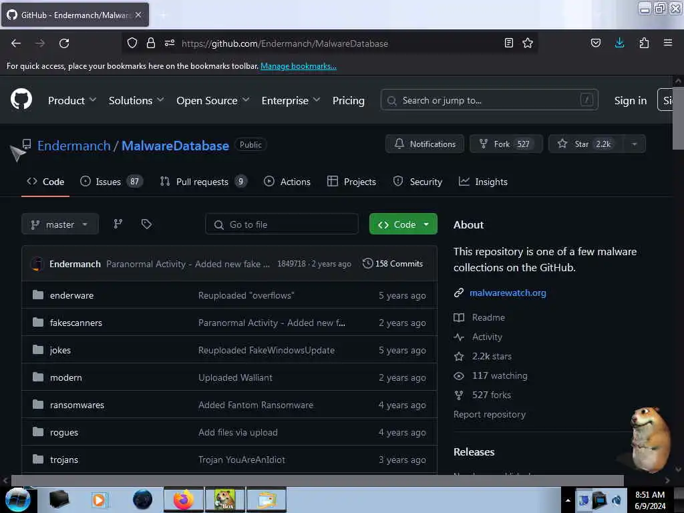Focus the Search or jump to field

click(x=489, y=100)
